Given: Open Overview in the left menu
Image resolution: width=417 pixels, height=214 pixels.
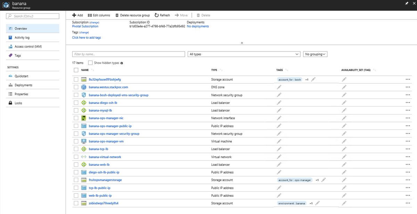Looking at the screenshot, I should (33, 28).
